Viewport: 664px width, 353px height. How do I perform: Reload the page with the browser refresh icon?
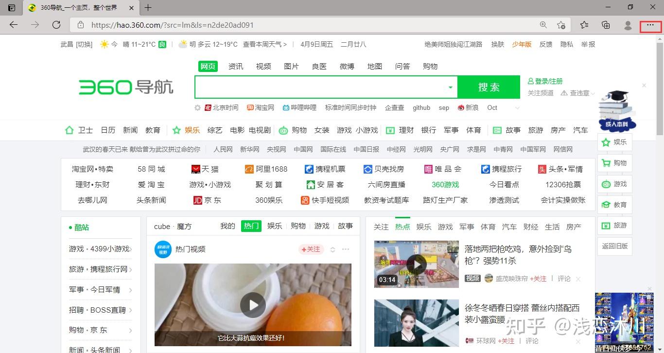[x=56, y=25]
